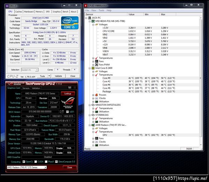Click the ROG Republic of Gamers logo in GPU-Z
This screenshot has width=209, height=182.
(x=68, y=102)
